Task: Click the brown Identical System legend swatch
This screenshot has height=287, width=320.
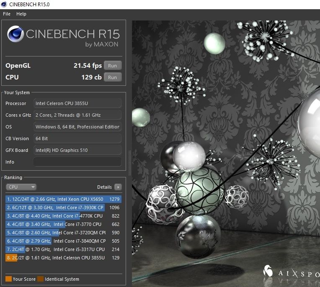Action: [x=40, y=279]
